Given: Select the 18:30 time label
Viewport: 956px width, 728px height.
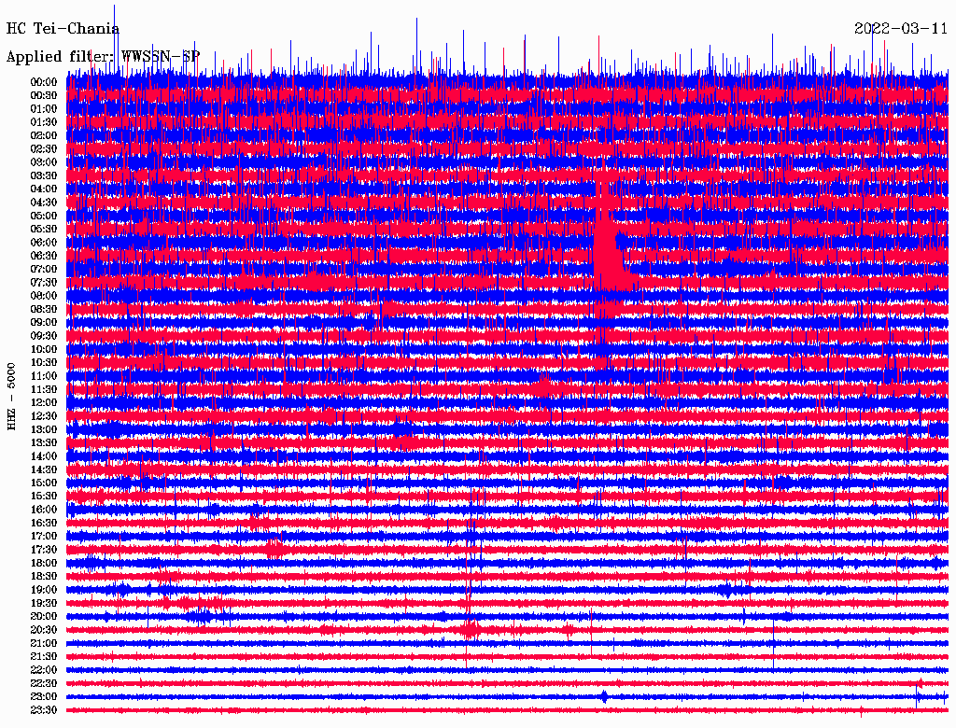Looking at the screenshot, I should (44, 577).
